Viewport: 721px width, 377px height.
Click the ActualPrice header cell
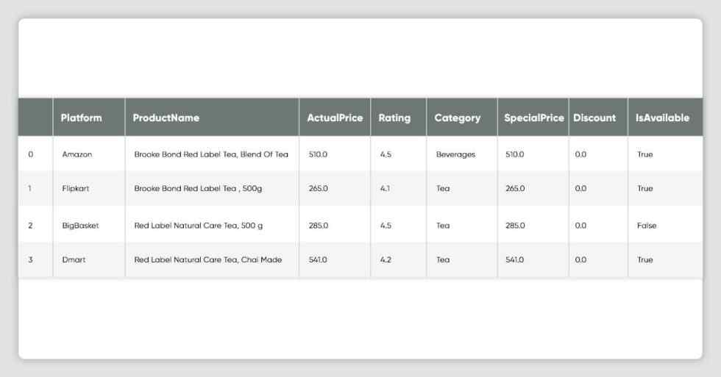pos(335,117)
